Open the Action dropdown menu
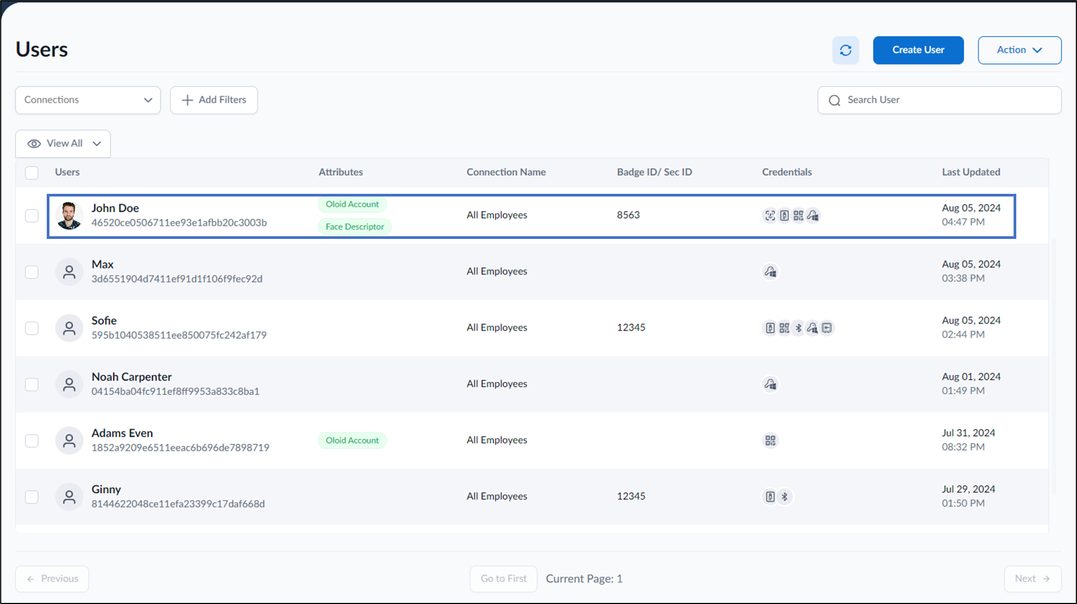 coord(1019,50)
